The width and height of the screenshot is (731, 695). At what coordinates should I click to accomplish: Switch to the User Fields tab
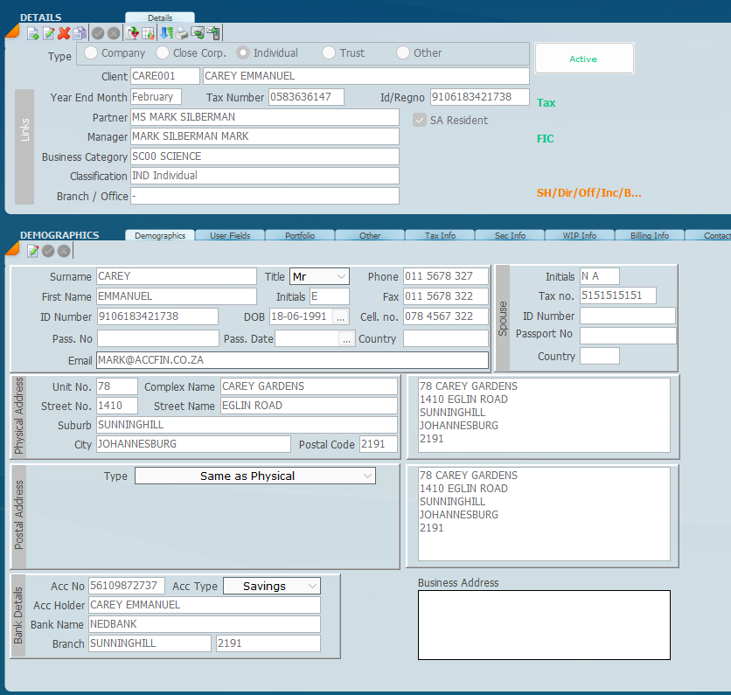230,235
